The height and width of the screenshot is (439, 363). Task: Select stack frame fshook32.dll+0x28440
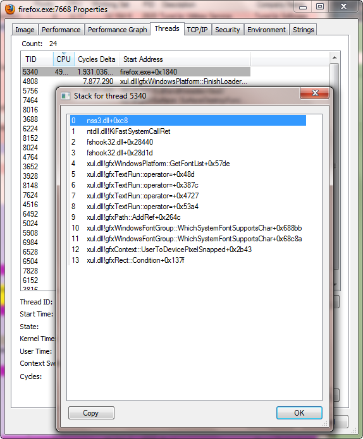tap(188, 142)
